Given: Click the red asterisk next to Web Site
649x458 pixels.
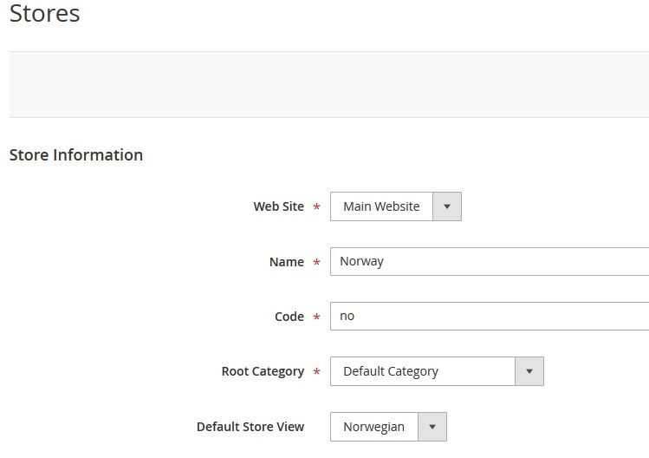Looking at the screenshot, I should tap(316, 208).
